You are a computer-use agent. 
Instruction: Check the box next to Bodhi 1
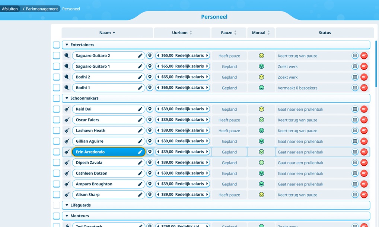56,88
